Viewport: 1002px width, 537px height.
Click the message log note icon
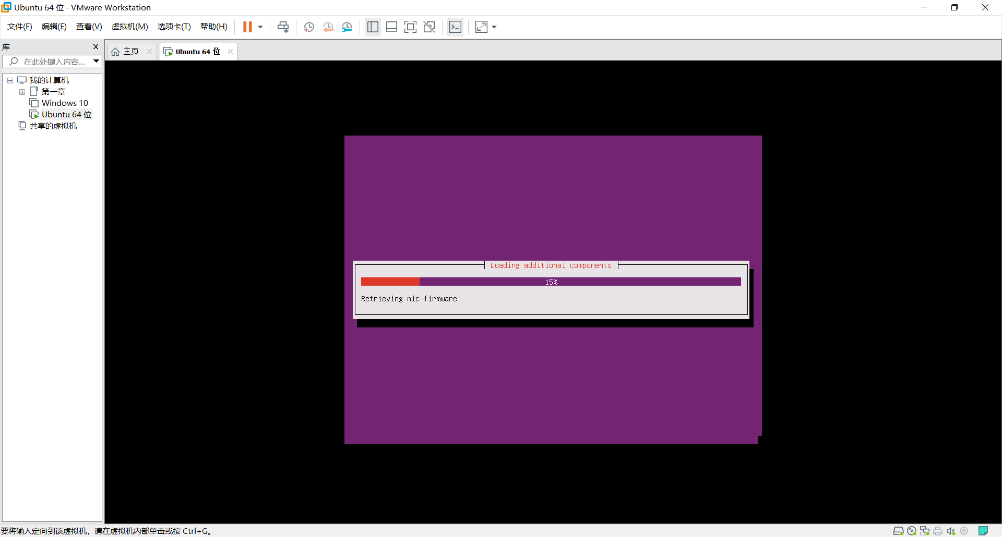tap(983, 531)
